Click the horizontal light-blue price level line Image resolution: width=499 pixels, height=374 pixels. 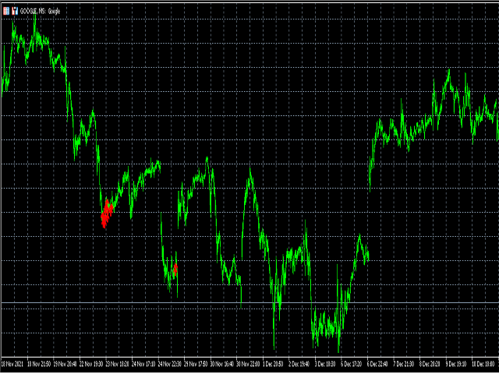pyautogui.click(x=249, y=302)
